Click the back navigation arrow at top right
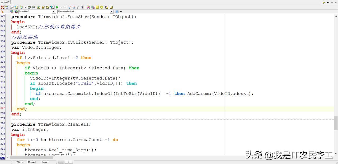338x164 pixels. pos(324,2)
